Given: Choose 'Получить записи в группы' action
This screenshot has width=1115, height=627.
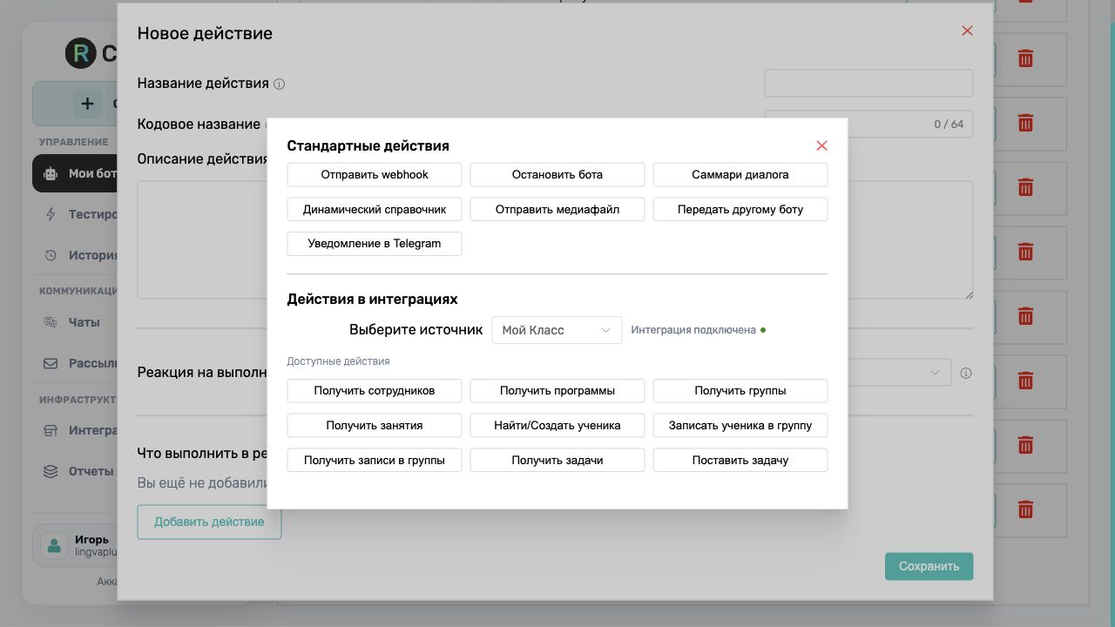Looking at the screenshot, I should click(375, 460).
